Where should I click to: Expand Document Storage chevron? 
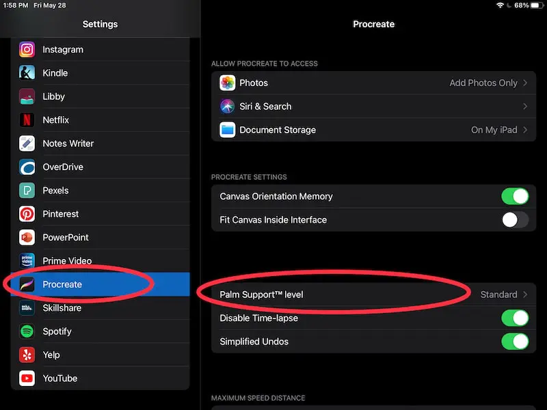(525, 130)
